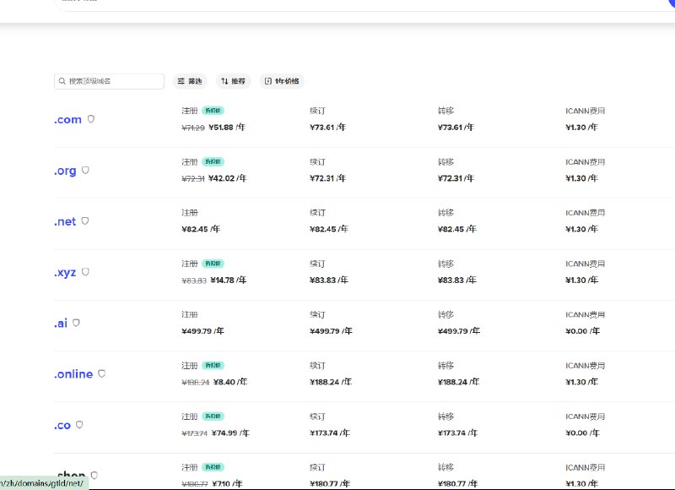Click the ¥74.99 /年 registration price for .co

point(230,433)
